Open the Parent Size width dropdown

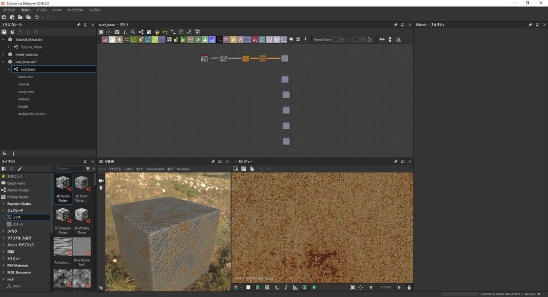pyautogui.click(x=337, y=40)
